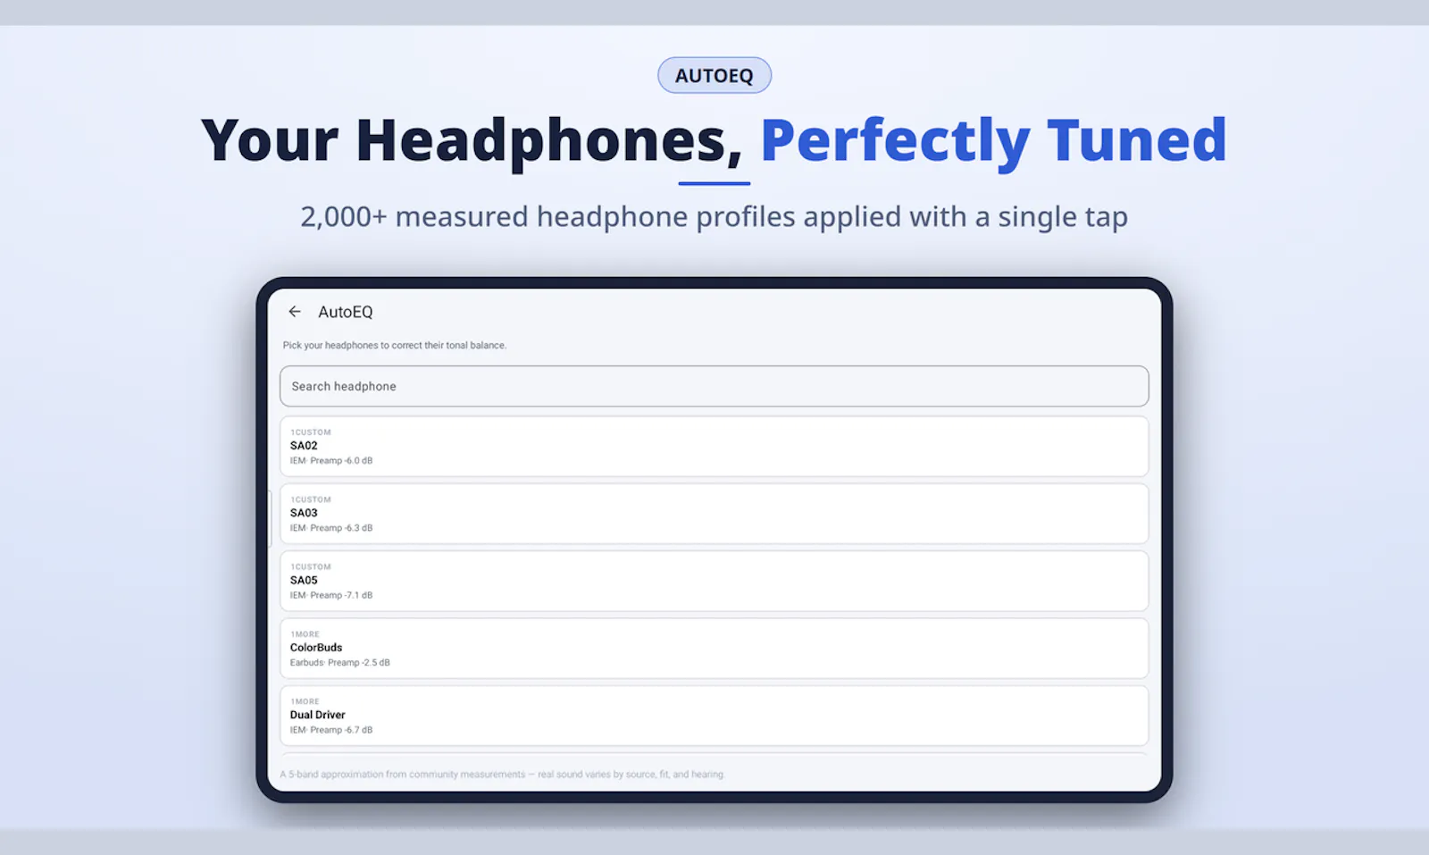Go back using the AutoEQ back arrow

click(295, 312)
